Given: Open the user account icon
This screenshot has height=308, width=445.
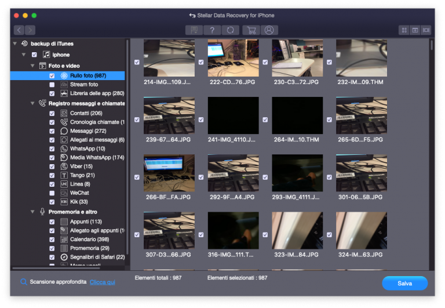Looking at the screenshot, I should click(x=269, y=30).
